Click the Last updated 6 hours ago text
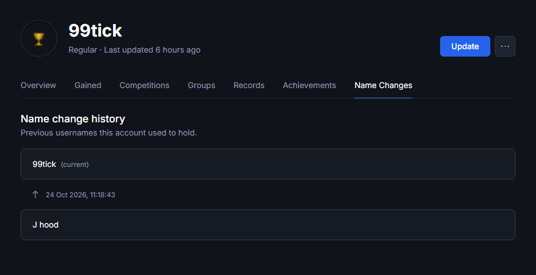The height and width of the screenshot is (275, 536). pyautogui.click(x=152, y=50)
